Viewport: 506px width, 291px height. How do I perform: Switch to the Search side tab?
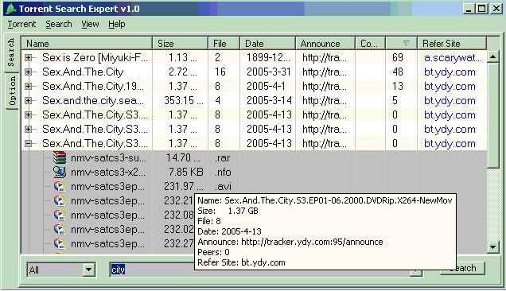point(11,52)
